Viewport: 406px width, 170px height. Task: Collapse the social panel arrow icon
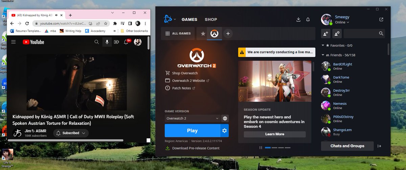click(x=379, y=146)
